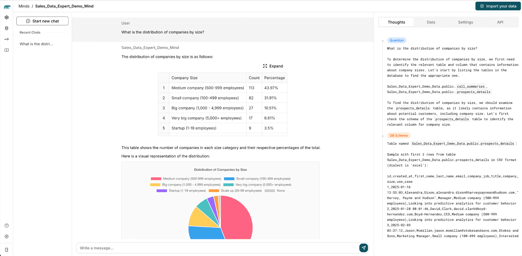The height and width of the screenshot is (256, 522).
Task: Click the MindsDB logo in the sidebar
Action: click(6, 6)
